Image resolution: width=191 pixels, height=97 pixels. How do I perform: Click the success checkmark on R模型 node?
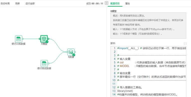click(47, 42)
